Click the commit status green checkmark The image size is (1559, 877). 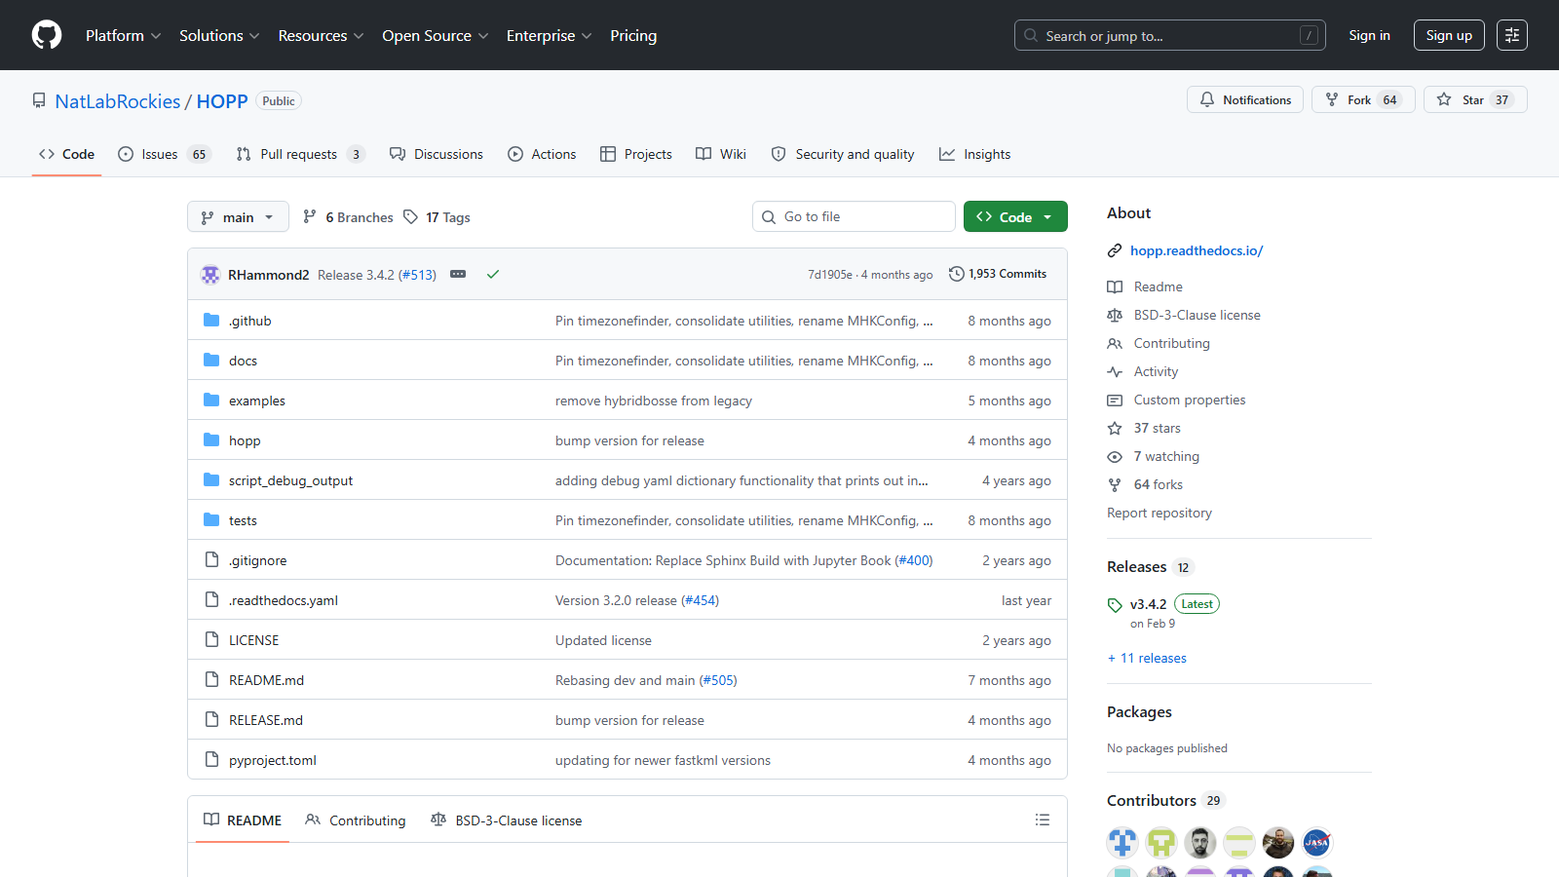493,275
